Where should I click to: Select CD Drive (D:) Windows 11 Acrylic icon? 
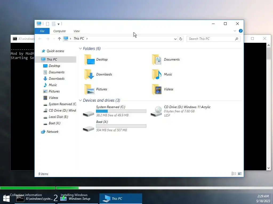click(156, 111)
